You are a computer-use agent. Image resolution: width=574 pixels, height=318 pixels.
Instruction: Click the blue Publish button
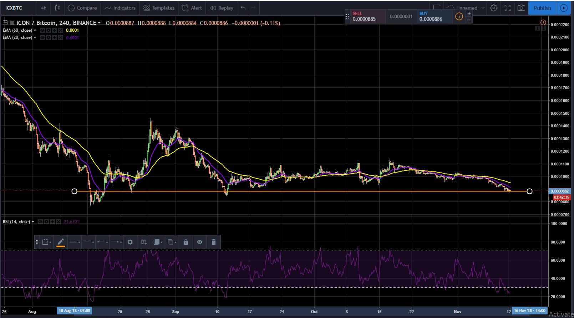(542, 8)
